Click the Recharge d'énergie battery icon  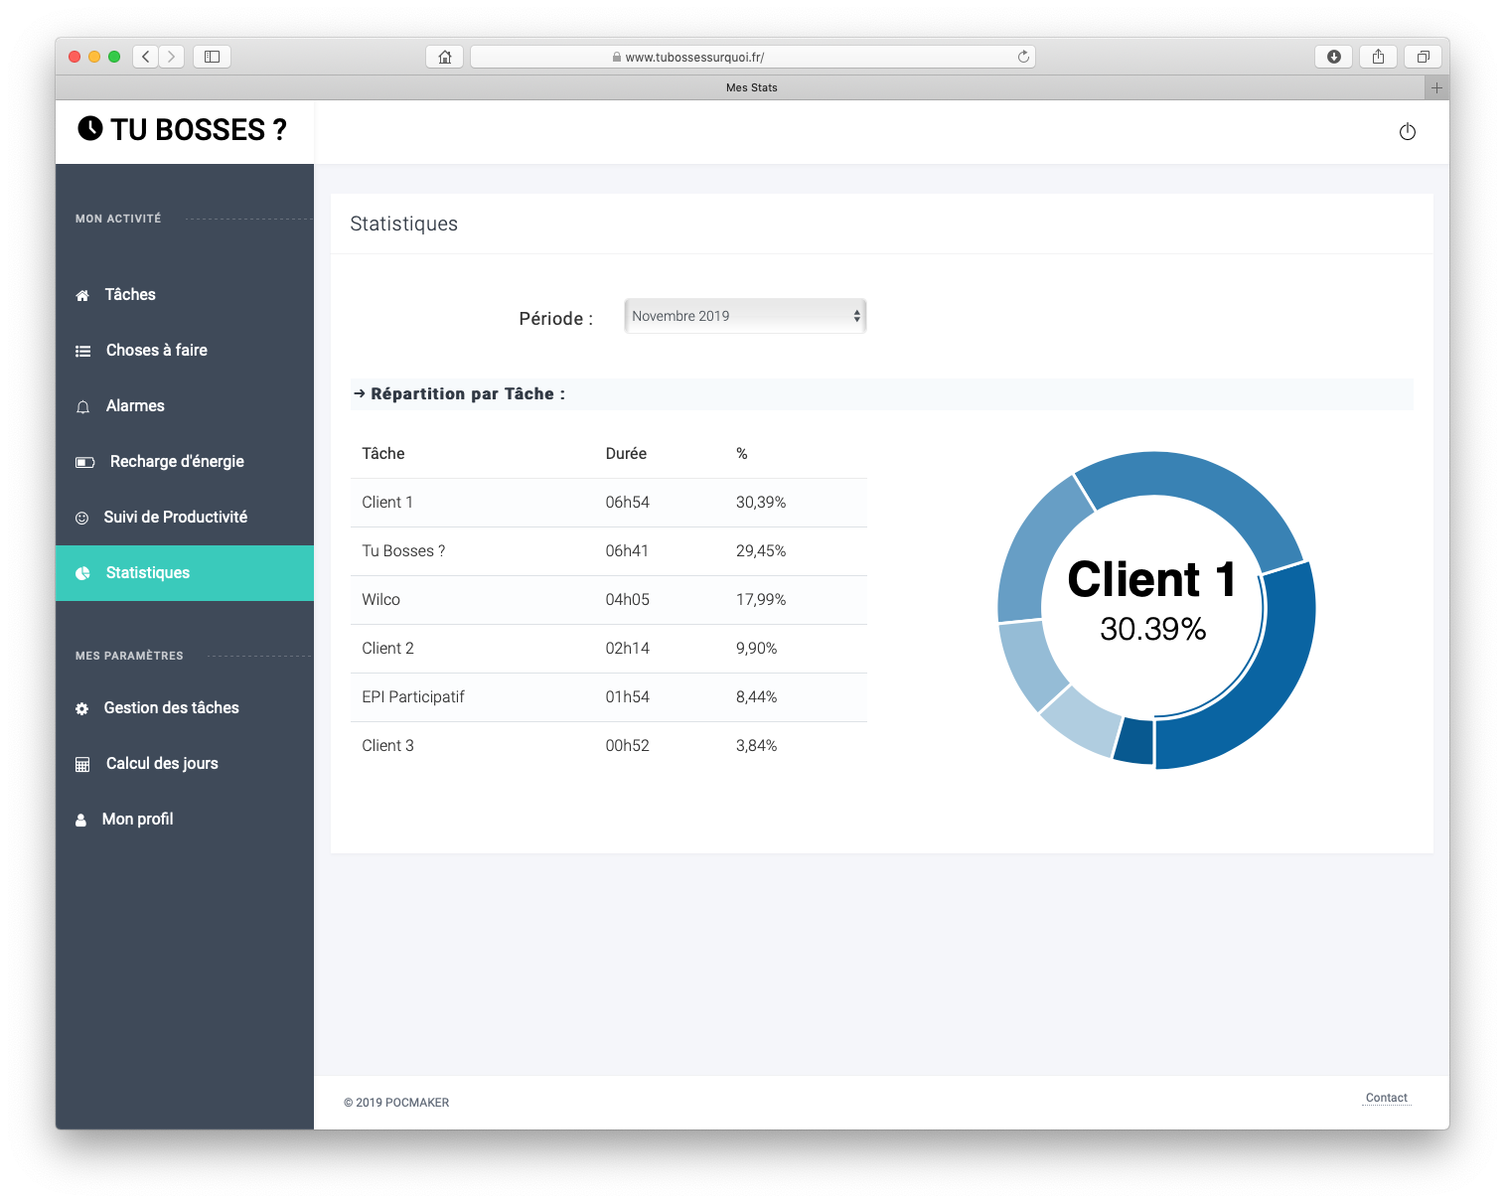85,462
